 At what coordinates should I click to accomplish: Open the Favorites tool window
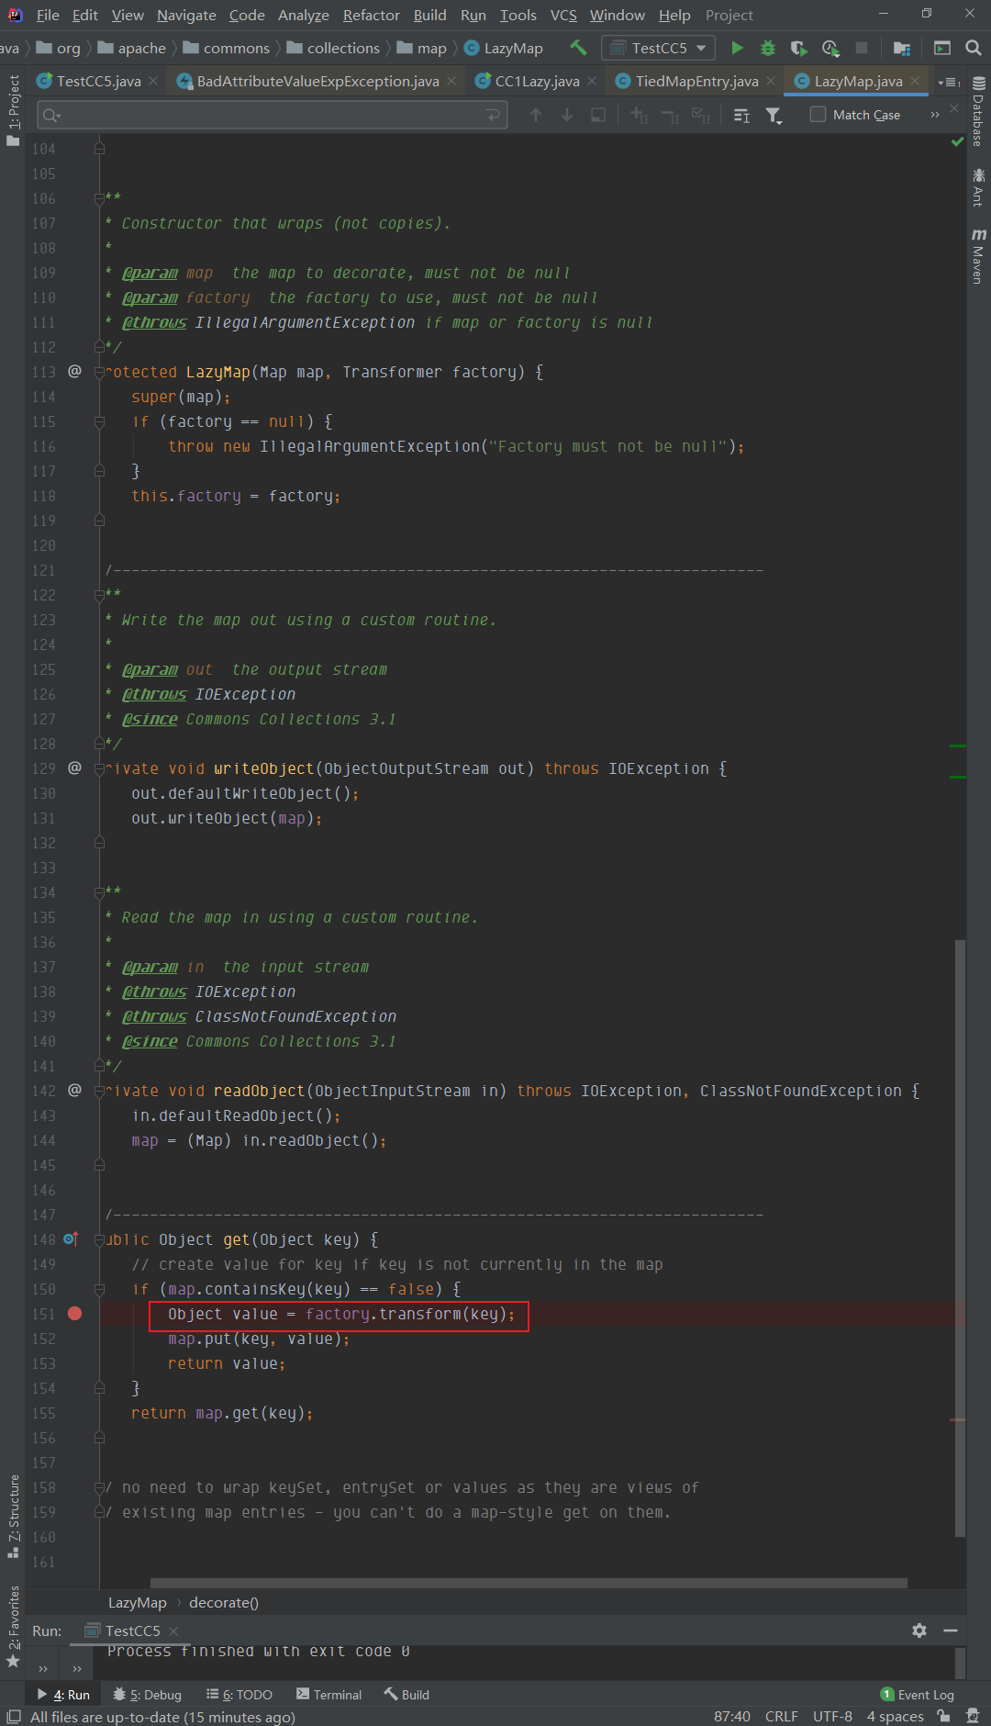[13, 1626]
